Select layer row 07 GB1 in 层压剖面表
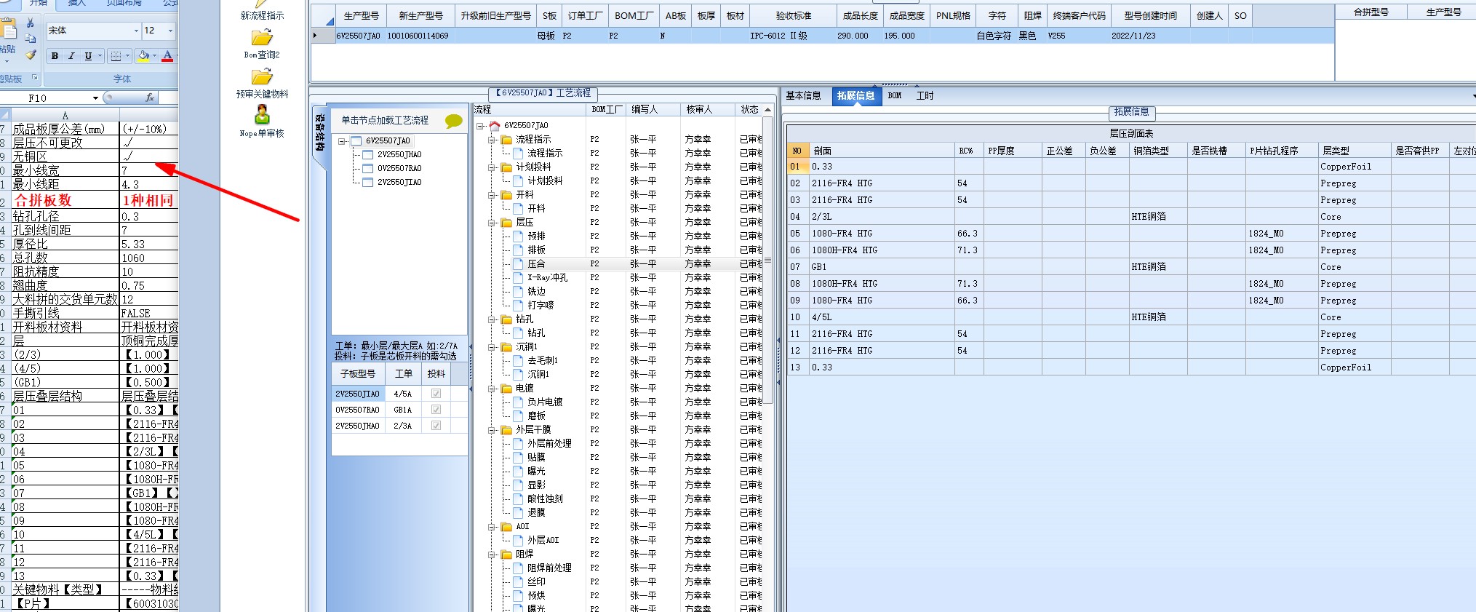 click(1131, 267)
